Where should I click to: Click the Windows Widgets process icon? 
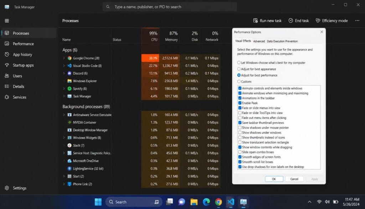pyautogui.click(x=70, y=138)
